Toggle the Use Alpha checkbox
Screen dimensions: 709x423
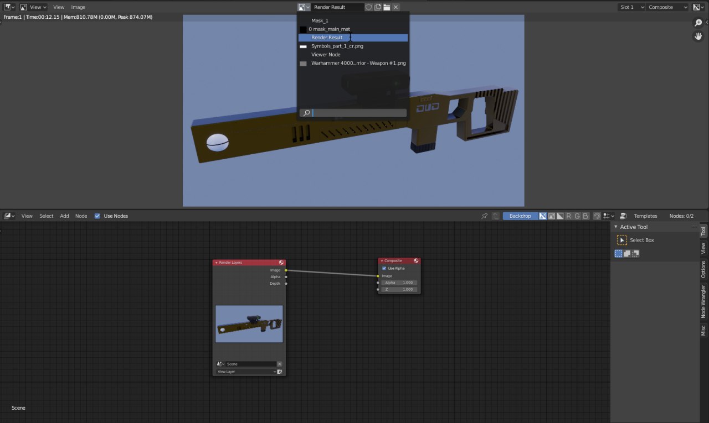click(384, 268)
